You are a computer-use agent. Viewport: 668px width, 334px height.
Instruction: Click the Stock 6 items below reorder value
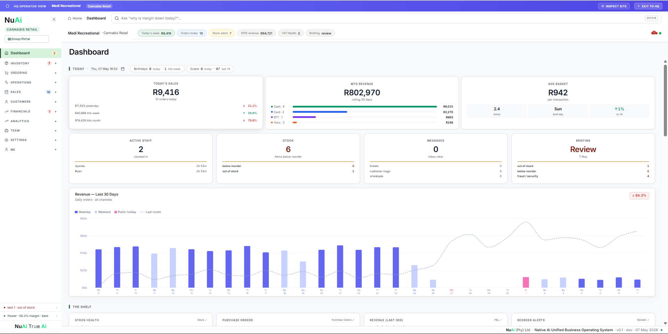[x=288, y=150]
